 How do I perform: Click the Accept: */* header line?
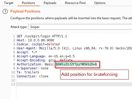27,52
